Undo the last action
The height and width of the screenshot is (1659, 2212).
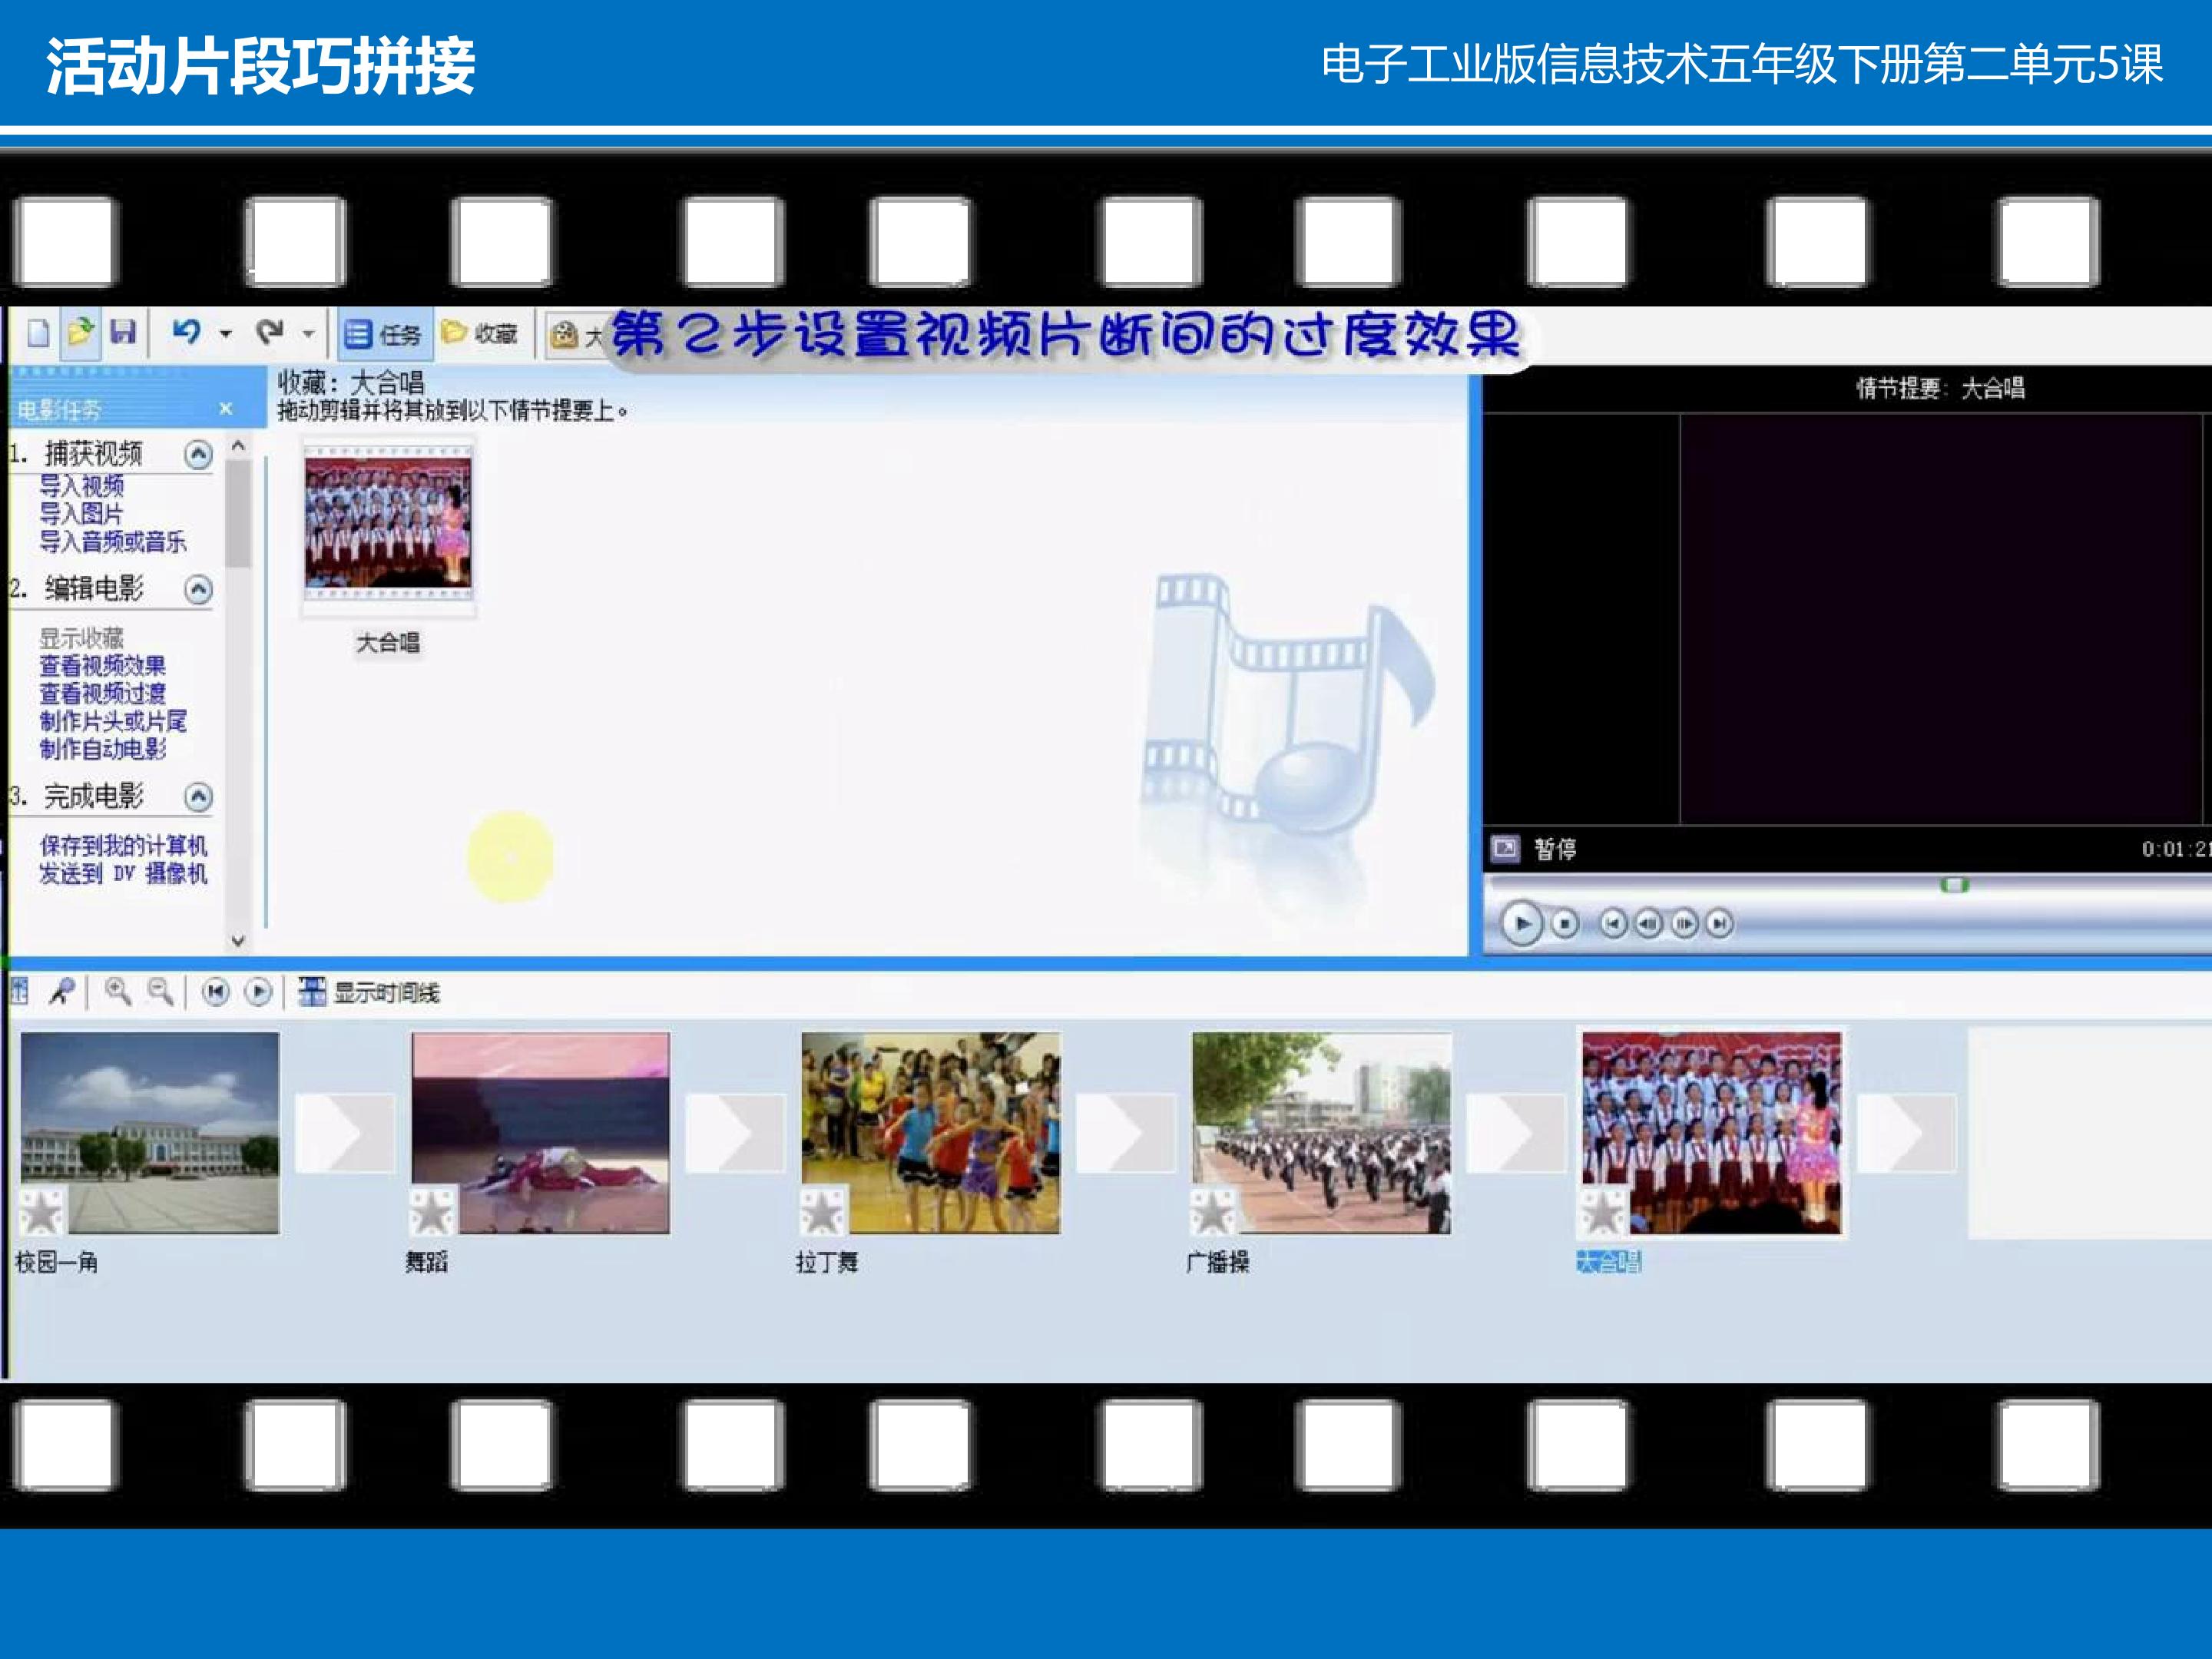(x=187, y=332)
